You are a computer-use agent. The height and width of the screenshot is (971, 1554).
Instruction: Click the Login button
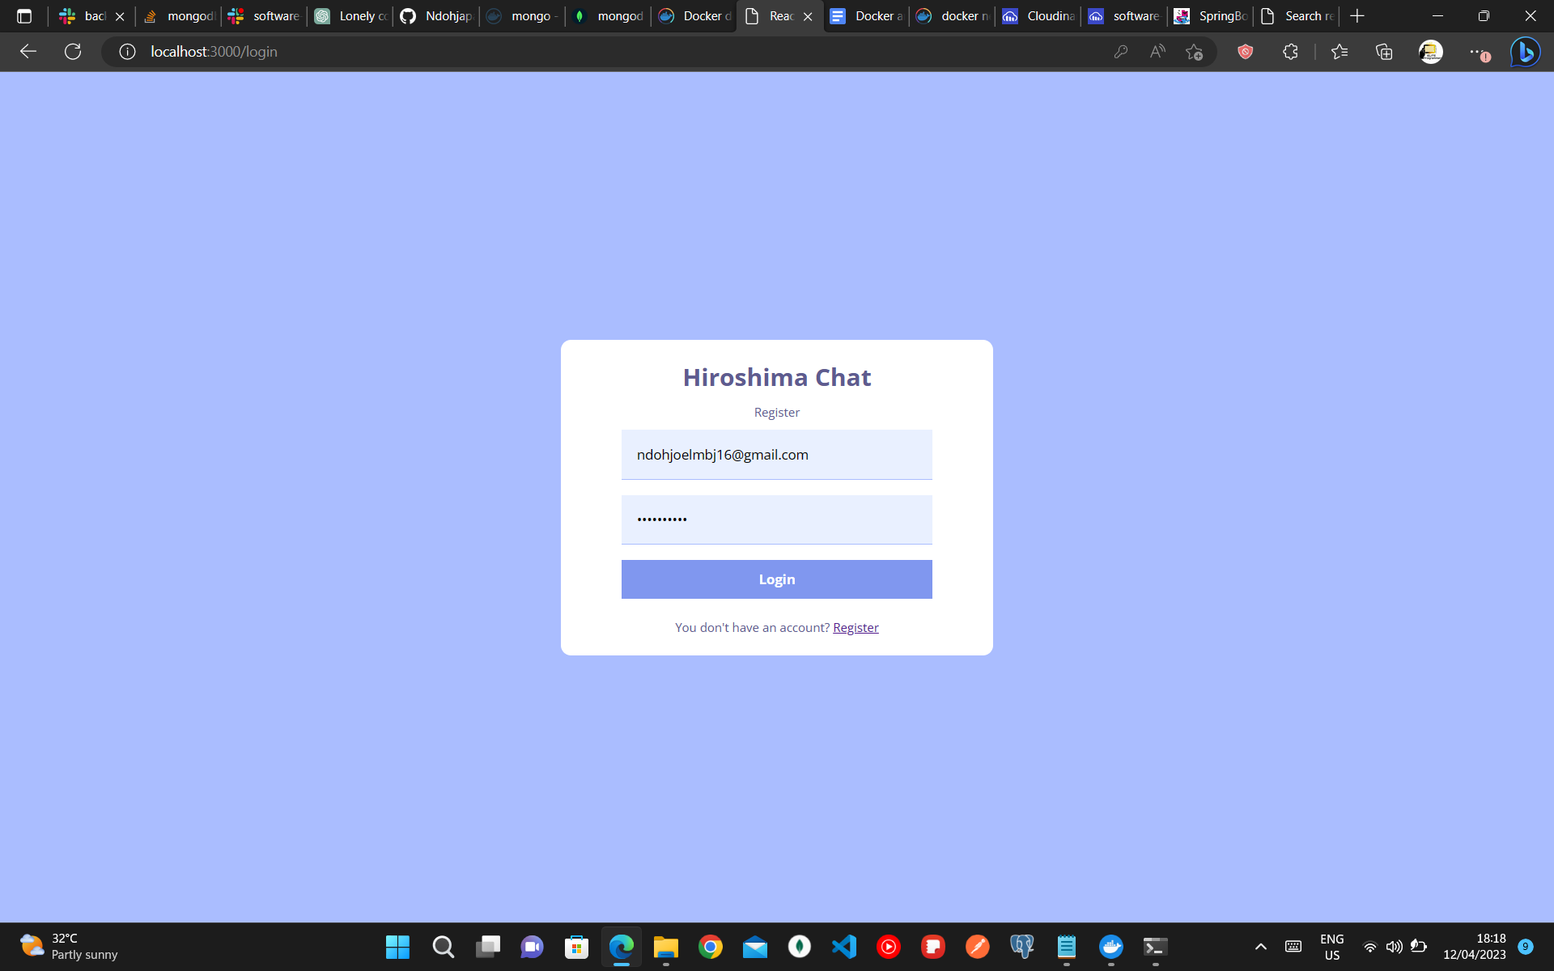[x=776, y=579]
